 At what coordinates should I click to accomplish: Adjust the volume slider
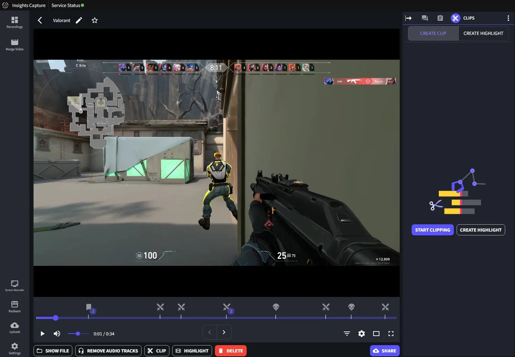pos(78,334)
